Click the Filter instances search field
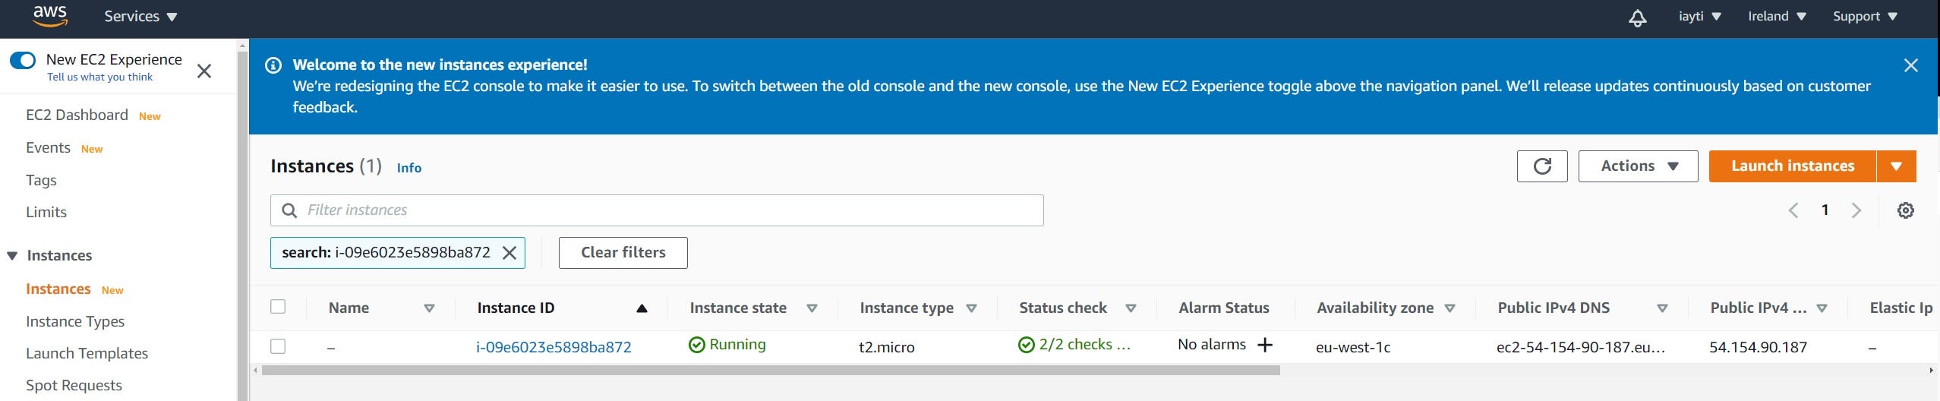This screenshot has width=1940, height=401. tap(668, 210)
